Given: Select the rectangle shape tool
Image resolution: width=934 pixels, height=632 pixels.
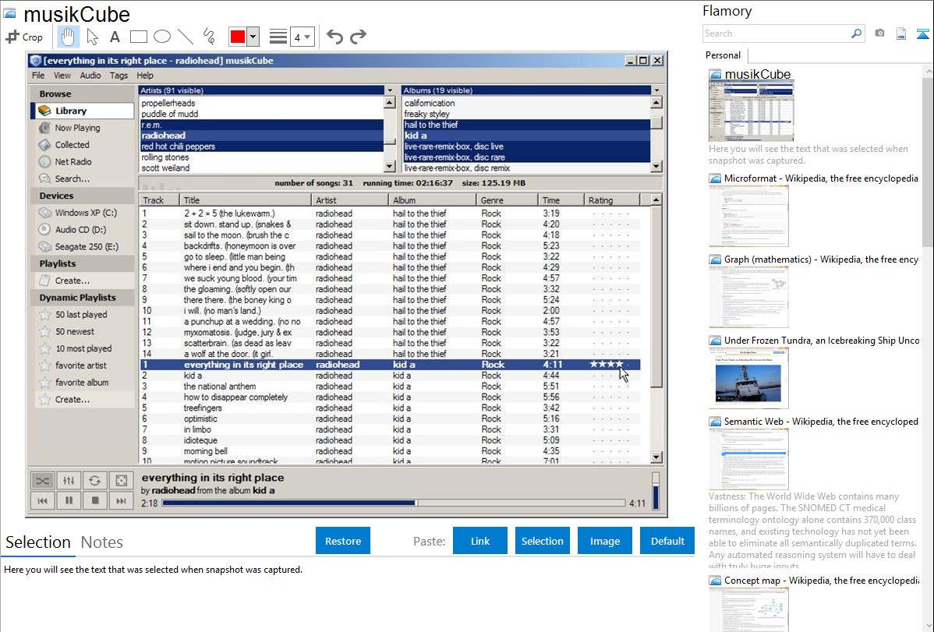Looking at the screenshot, I should pos(139,37).
